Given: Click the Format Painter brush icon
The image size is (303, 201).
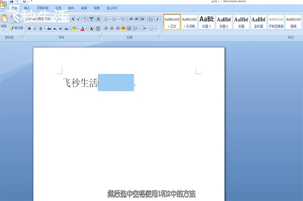Looking at the screenshot, I should pos(12,28).
